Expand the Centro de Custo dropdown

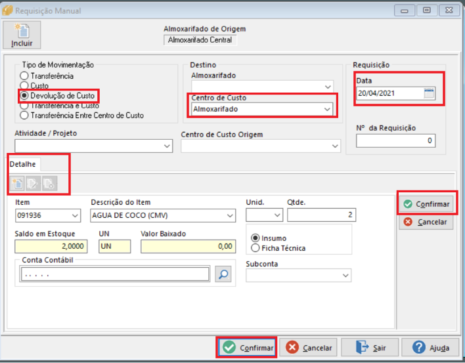(327, 109)
